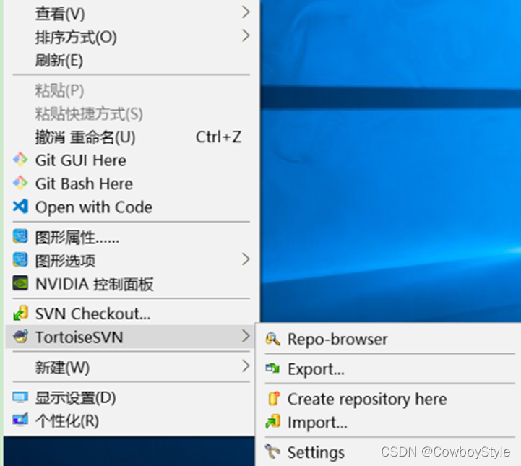
Task: Click the Git Bash Here icon
Action: pos(20,184)
